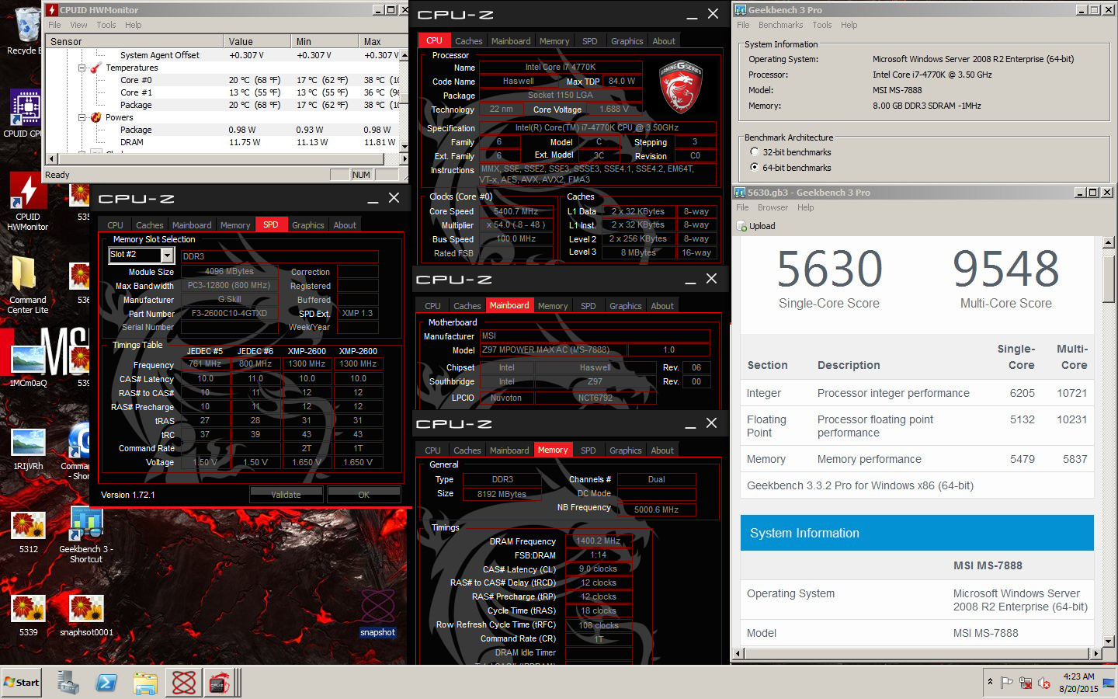Open Windows Explorer from the taskbar
The height and width of the screenshot is (699, 1118).
pyautogui.click(x=145, y=683)
